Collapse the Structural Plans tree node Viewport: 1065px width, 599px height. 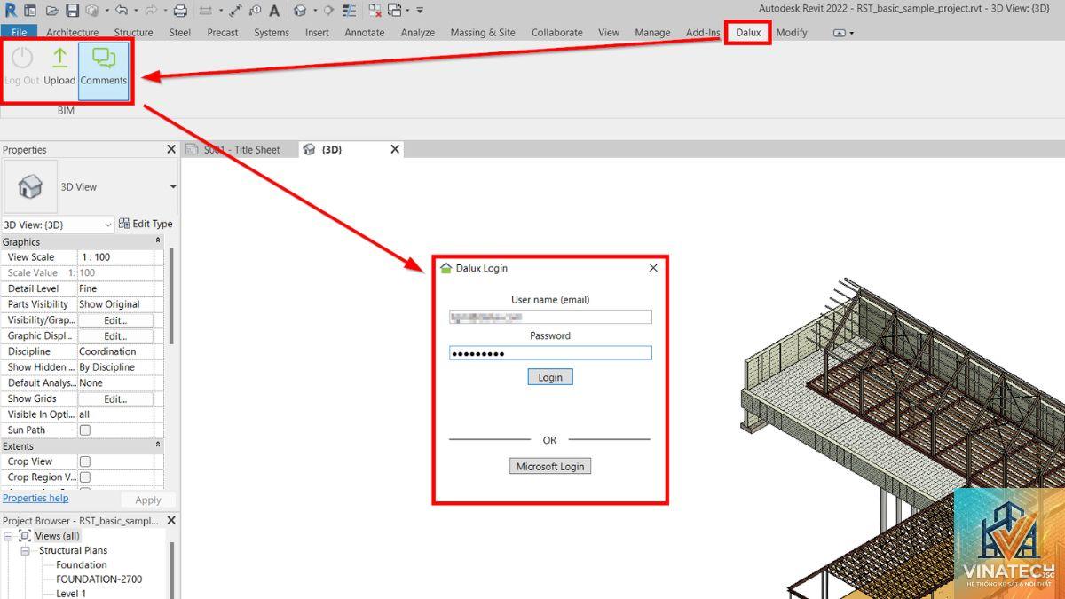tap(25, 550)
